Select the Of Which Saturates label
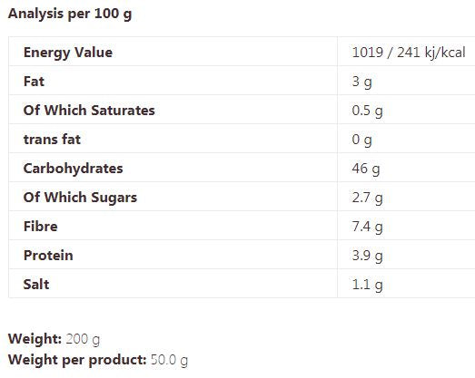This screenshot has height=378, width=475. coord(89,110)
